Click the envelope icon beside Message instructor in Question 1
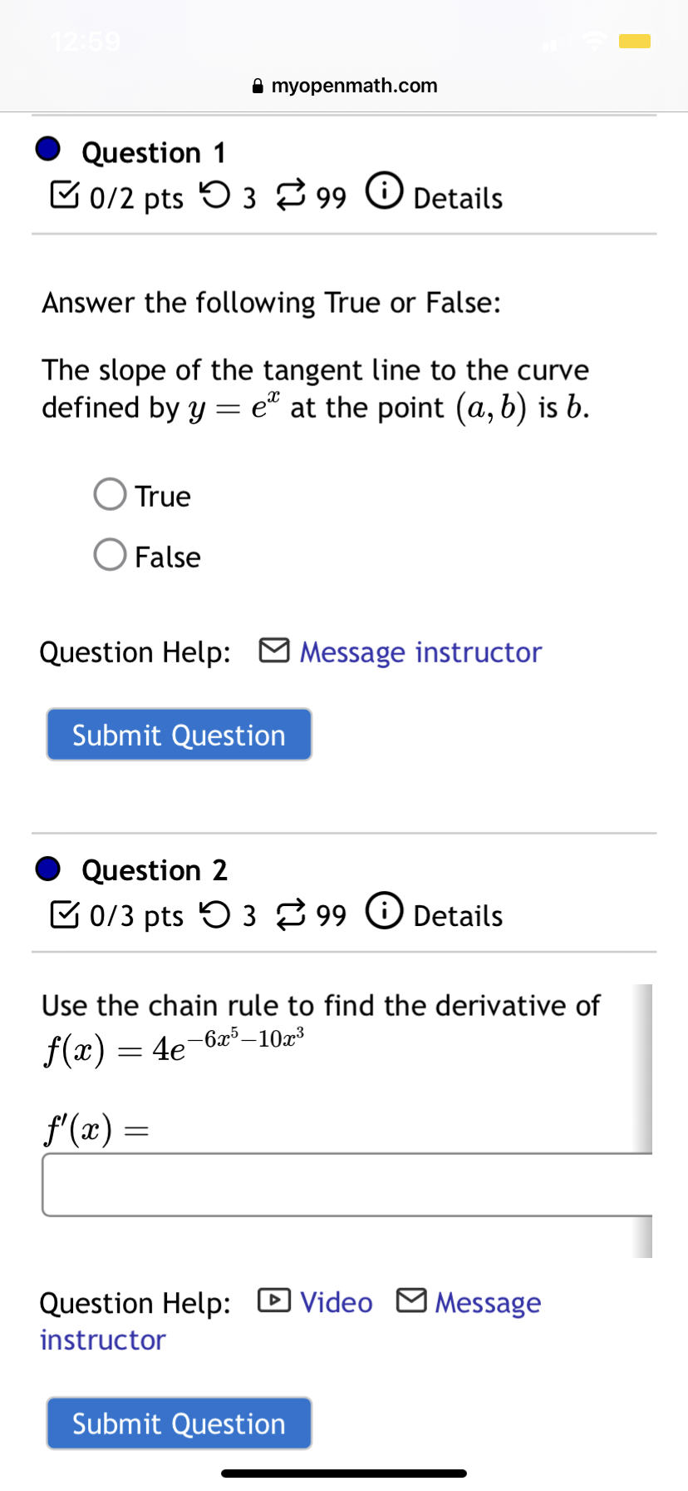 pos(274,651)
